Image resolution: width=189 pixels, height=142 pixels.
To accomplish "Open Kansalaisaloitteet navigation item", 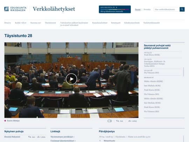I will [x=100, y=23].
